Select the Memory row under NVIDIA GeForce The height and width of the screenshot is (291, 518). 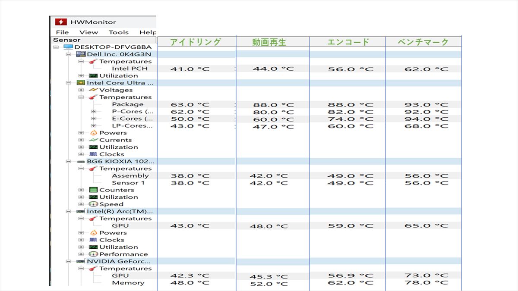click(128, 283)
